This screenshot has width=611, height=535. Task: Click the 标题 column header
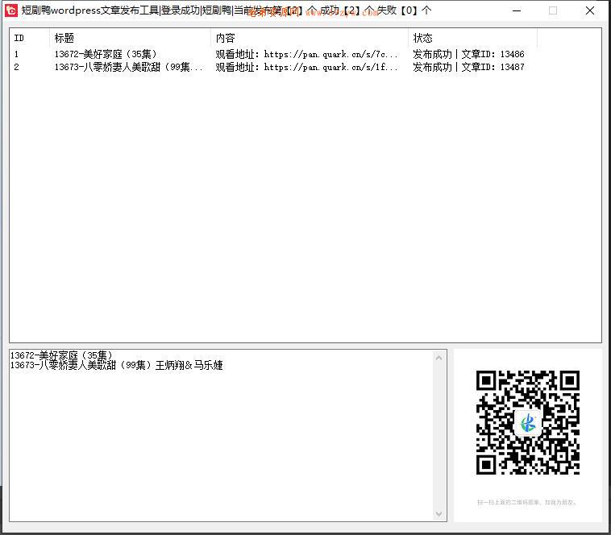(129, 38)
